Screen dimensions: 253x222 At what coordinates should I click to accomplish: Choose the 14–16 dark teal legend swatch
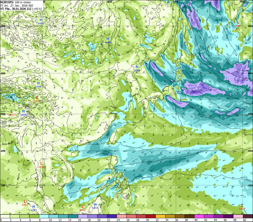(x=73, y=216)
